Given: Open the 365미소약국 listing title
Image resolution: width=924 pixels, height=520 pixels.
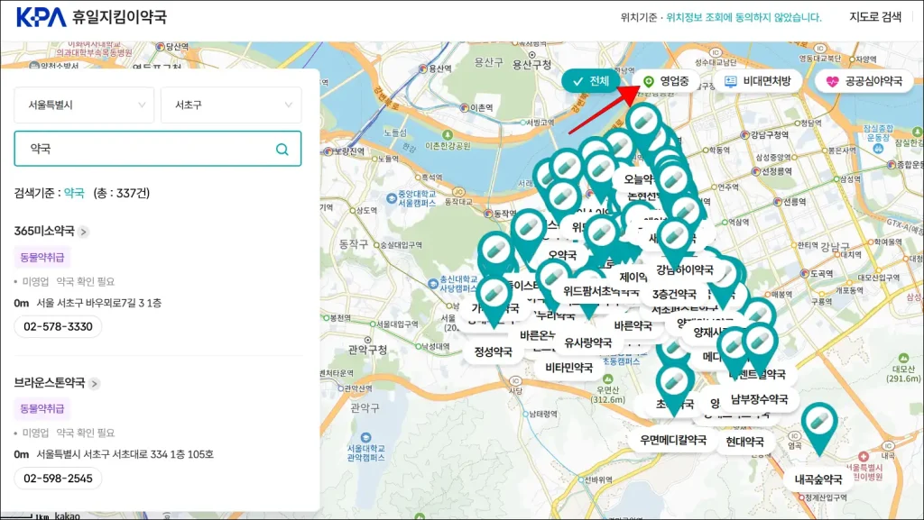Looking at the screenshot, I should point(44,232).
